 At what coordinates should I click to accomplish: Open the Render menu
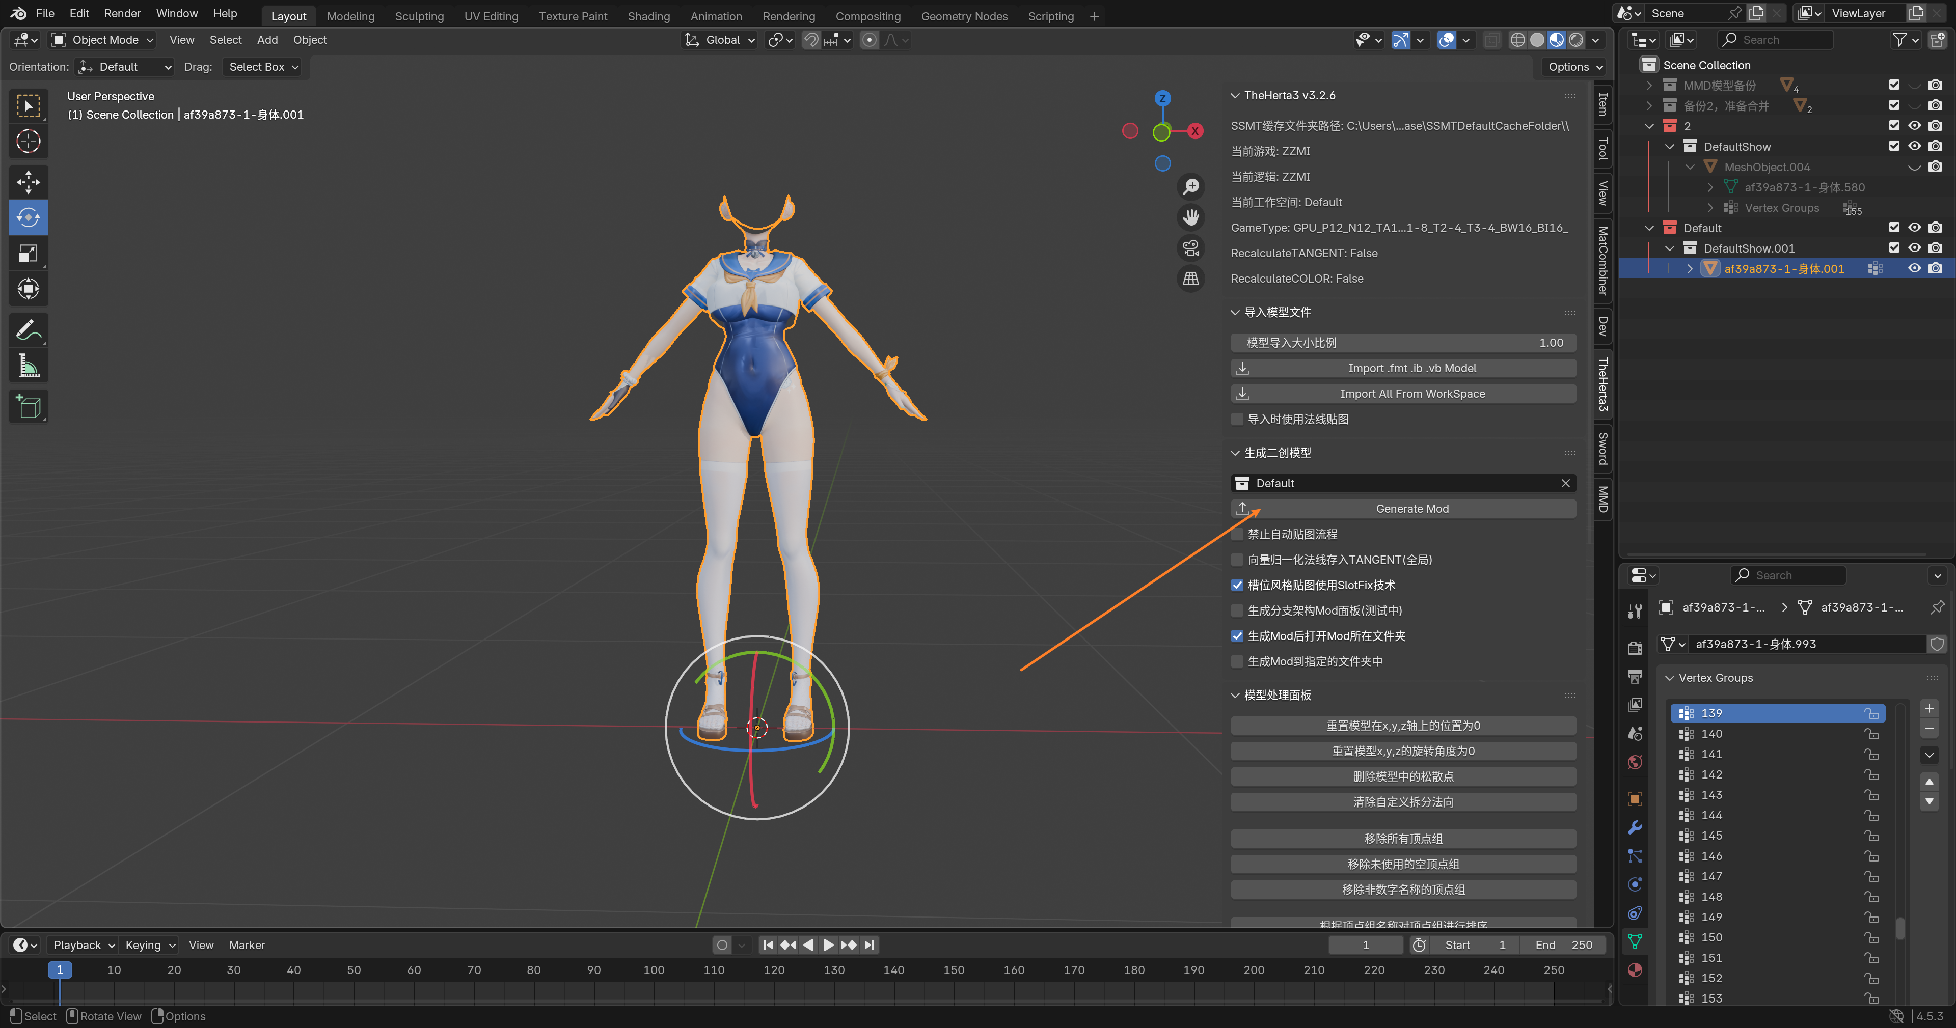(122, 14)
